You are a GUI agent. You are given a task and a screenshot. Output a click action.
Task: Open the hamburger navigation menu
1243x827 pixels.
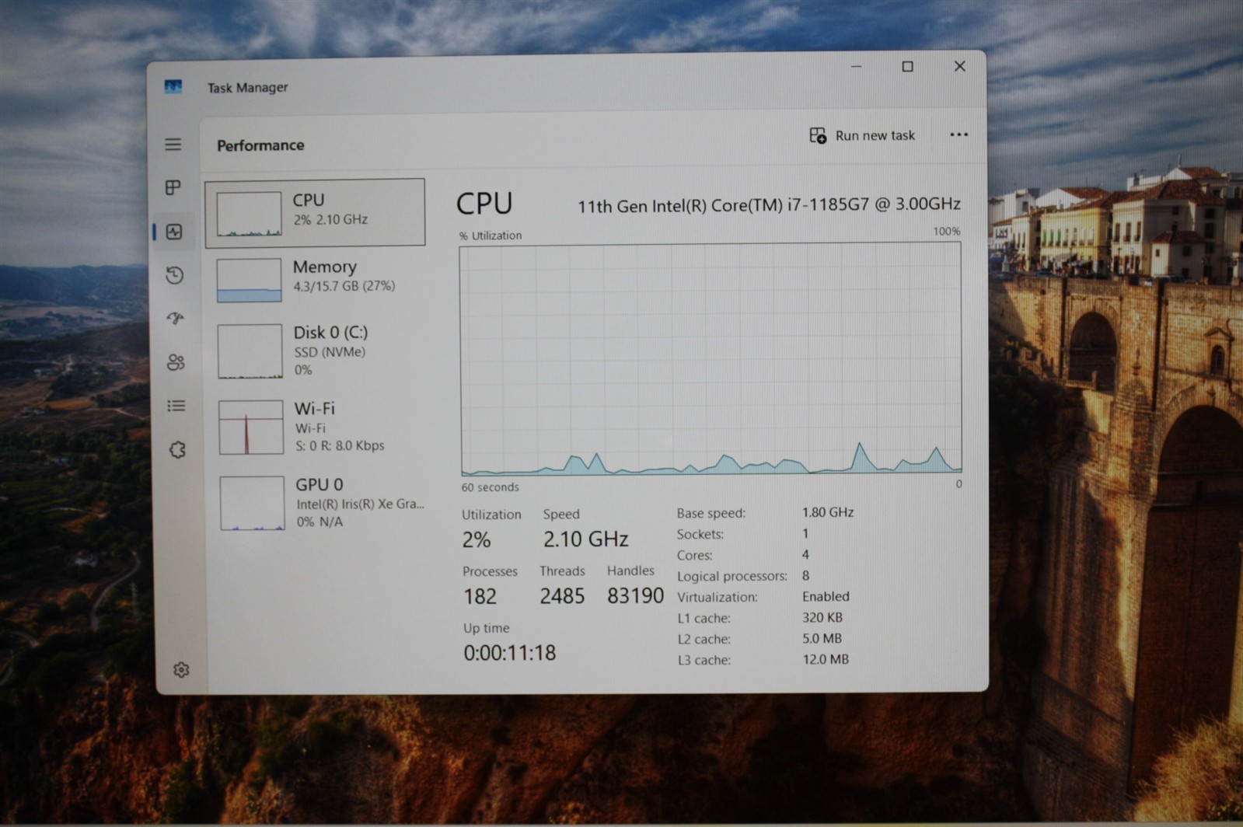tap(173, 145)
